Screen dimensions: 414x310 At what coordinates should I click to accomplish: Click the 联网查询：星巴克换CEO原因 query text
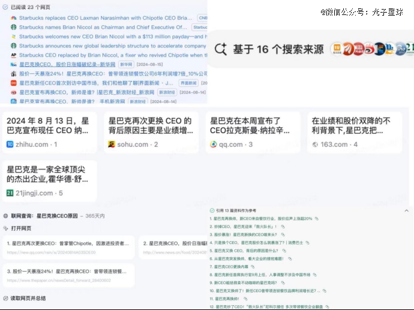tap(44, 216)
